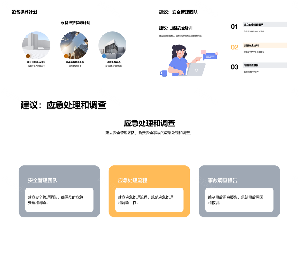Select the highlighted 加强安全培训 bar
Viewport: 299px width, 254px height.
click(264, 45)
